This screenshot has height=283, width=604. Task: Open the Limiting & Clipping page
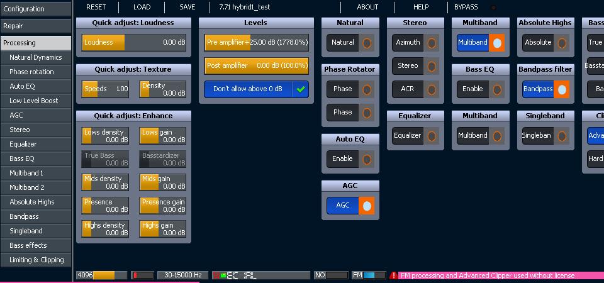point(36,260)
